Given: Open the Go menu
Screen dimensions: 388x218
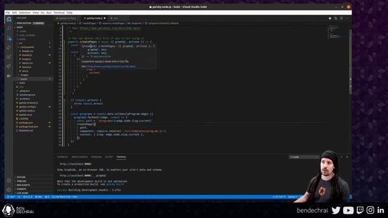Looking at the screenshot, I should click(42, 13).
